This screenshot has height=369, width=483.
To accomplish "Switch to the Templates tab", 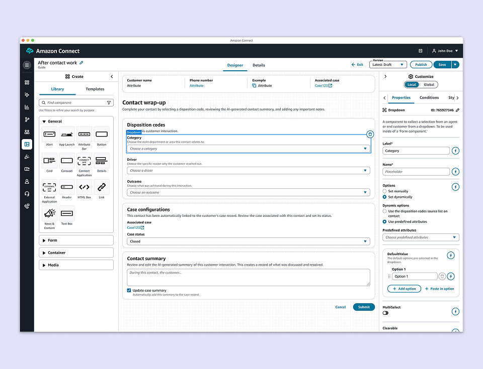I will [95, 89].
